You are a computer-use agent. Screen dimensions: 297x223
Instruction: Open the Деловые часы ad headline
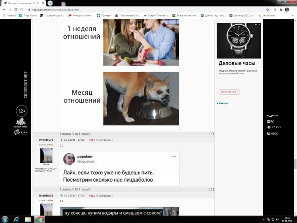(x=237, y=63)
